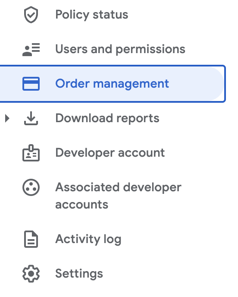The width and height of the screenshot is (238, 297).
Task: Click the Download reports download-arrow icon
Action: (31, 118)
